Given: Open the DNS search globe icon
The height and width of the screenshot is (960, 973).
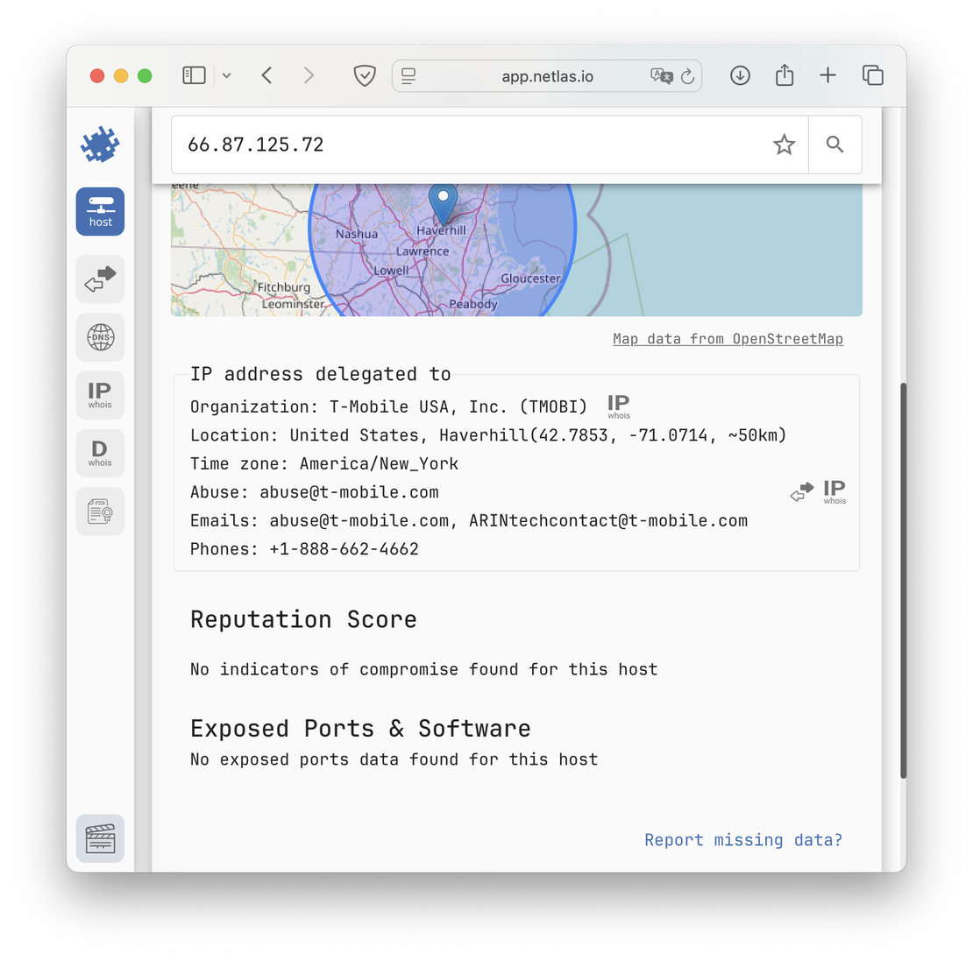Looking at the screenshot, I should pyautogui.click(x=100, y=337).
